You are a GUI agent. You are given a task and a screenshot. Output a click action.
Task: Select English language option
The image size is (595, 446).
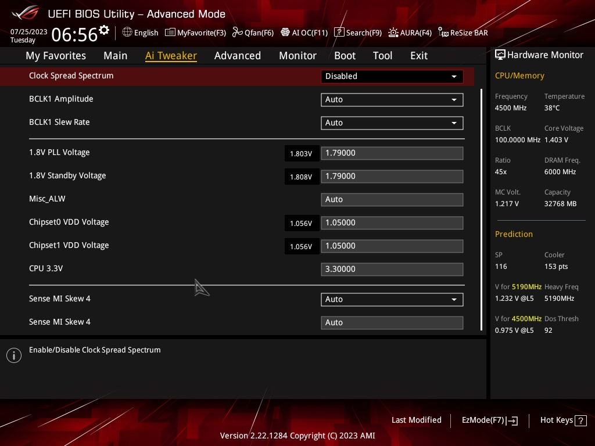click(x=146, y=33)
